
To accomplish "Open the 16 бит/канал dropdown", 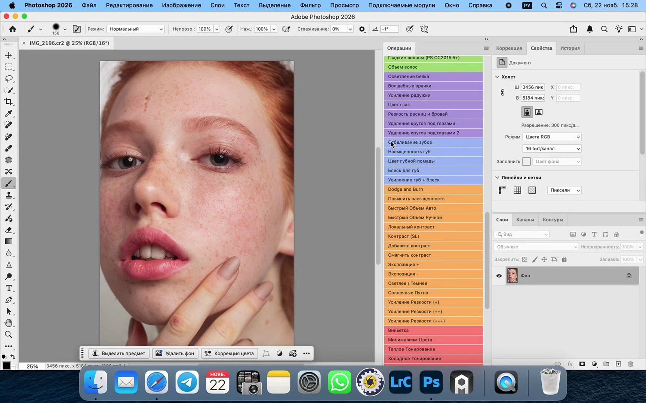I will coord(552,149).
